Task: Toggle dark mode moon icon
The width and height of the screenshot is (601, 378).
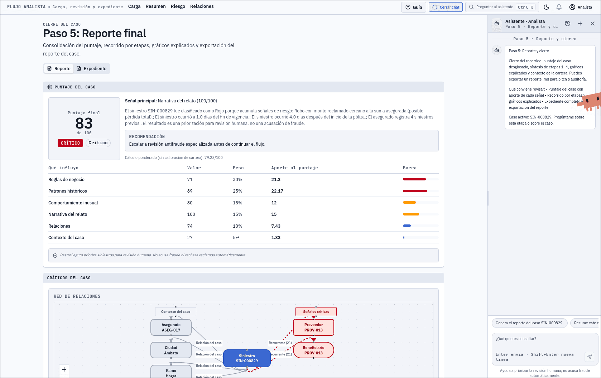Action: (x=546, y=7)
